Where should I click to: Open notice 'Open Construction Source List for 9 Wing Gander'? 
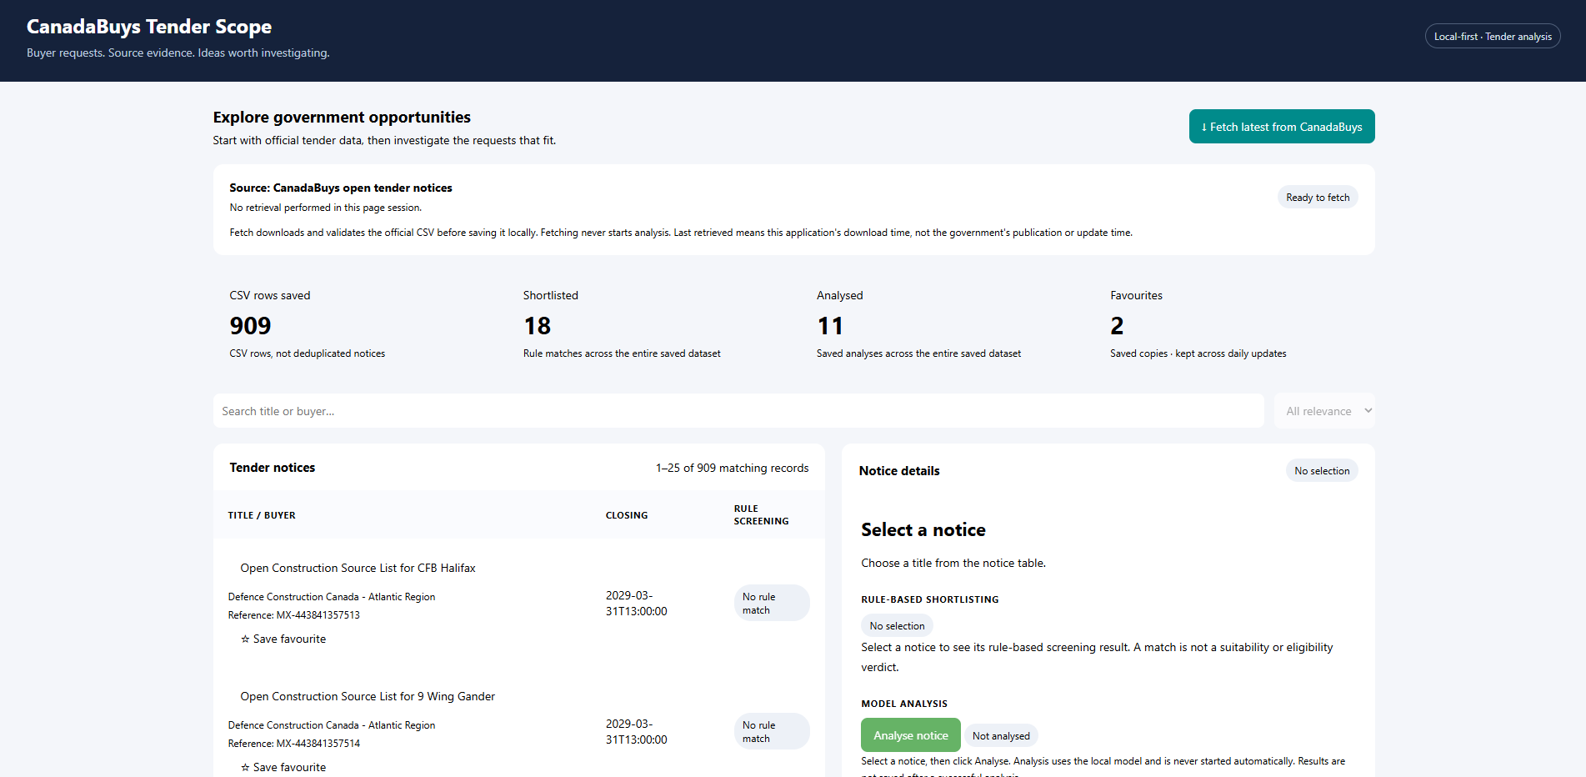(x=368, y=696)
